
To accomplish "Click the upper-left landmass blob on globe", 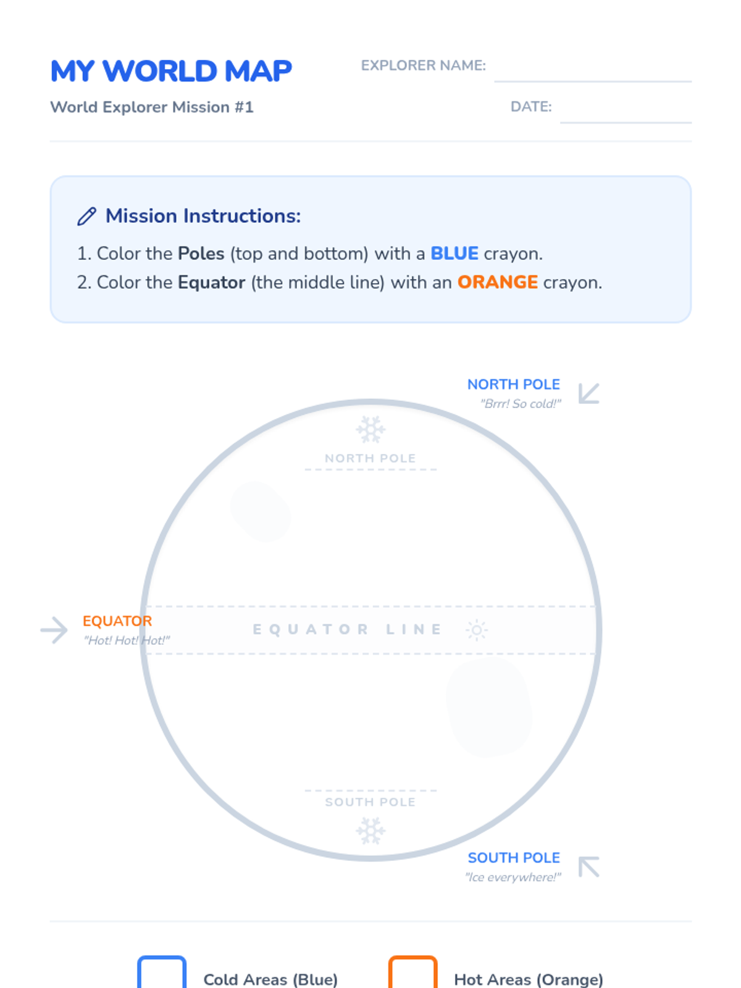I will click(x=261, y=512).
